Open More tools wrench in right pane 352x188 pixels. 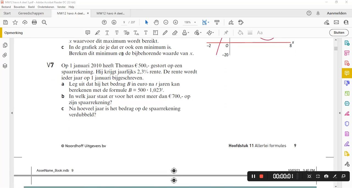point(347,164)
